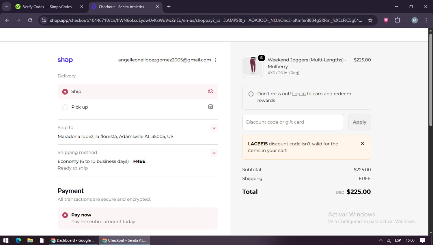Select the Pay now radio button
The height and width of the screenshot is (245, 433).
tap(65, 215)
